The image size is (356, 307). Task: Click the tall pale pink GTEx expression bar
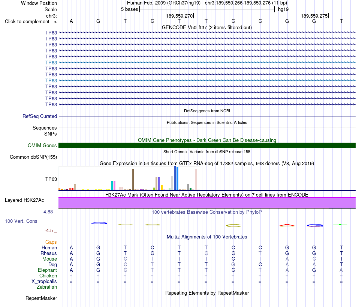coord(196,179)
